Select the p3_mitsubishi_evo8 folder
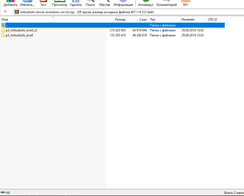This screenshot has width=244, height=196. coord(19,35)
